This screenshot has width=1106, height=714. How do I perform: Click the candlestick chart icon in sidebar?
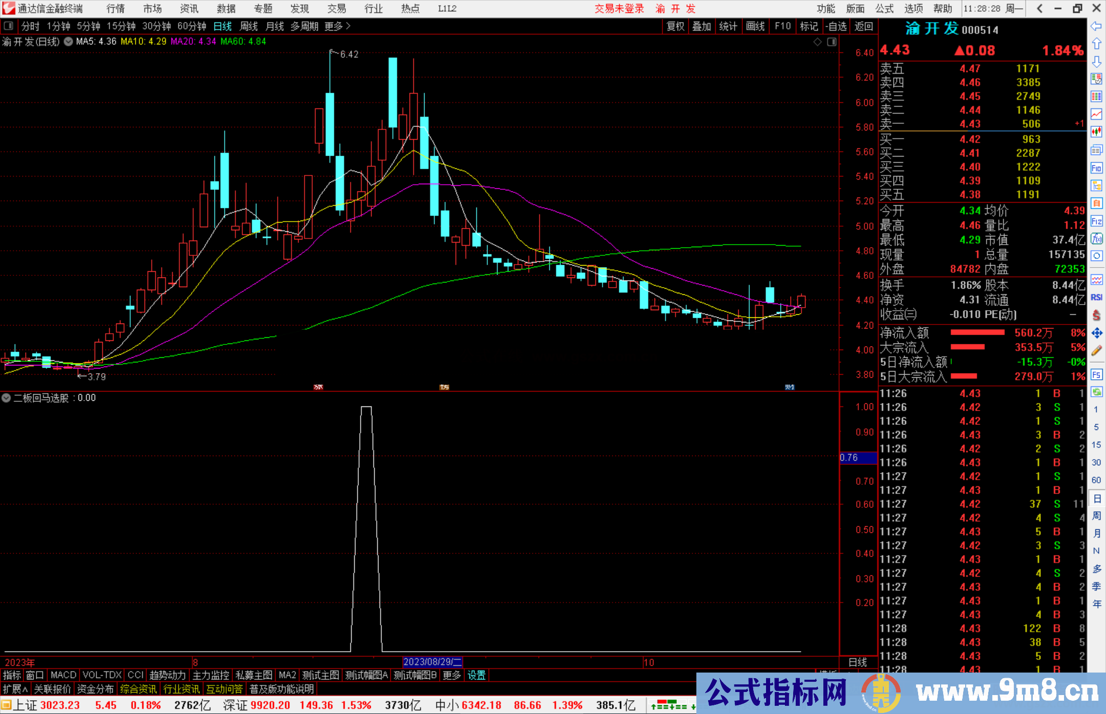[x=1096, y=132]
